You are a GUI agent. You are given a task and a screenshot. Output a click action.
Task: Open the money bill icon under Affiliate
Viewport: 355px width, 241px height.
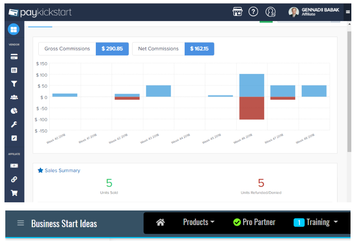coord(14,166)
